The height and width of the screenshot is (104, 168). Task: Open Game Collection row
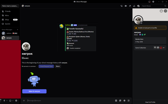pos(150,48)
